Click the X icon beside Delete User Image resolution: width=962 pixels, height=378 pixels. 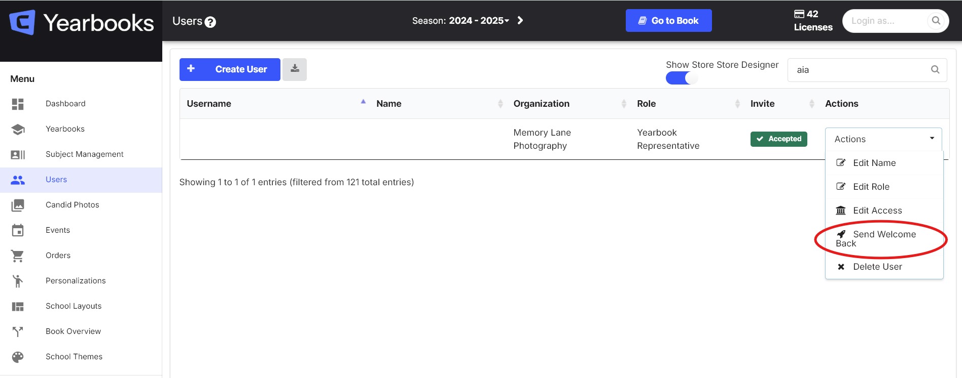pos(841,267)
